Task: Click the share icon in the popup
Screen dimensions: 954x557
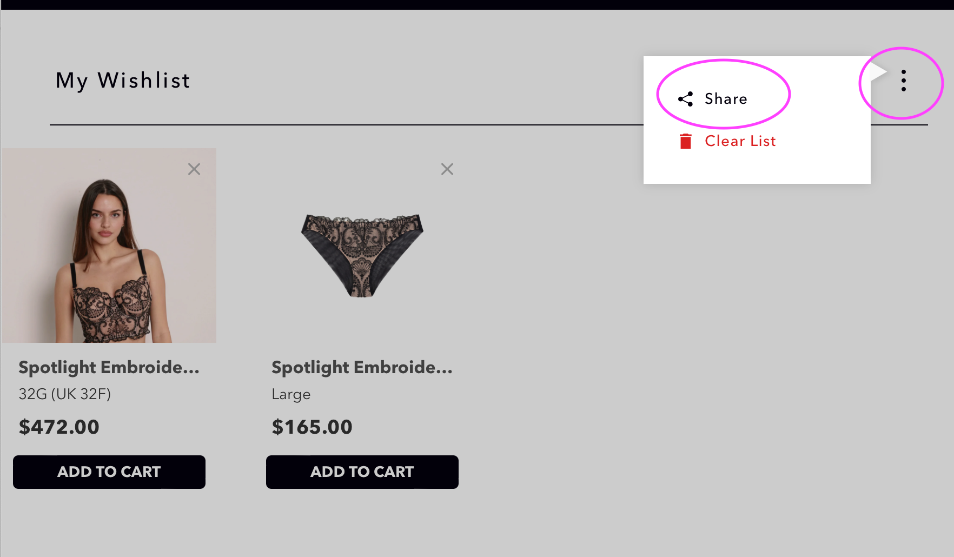Action: coord(685,99)
